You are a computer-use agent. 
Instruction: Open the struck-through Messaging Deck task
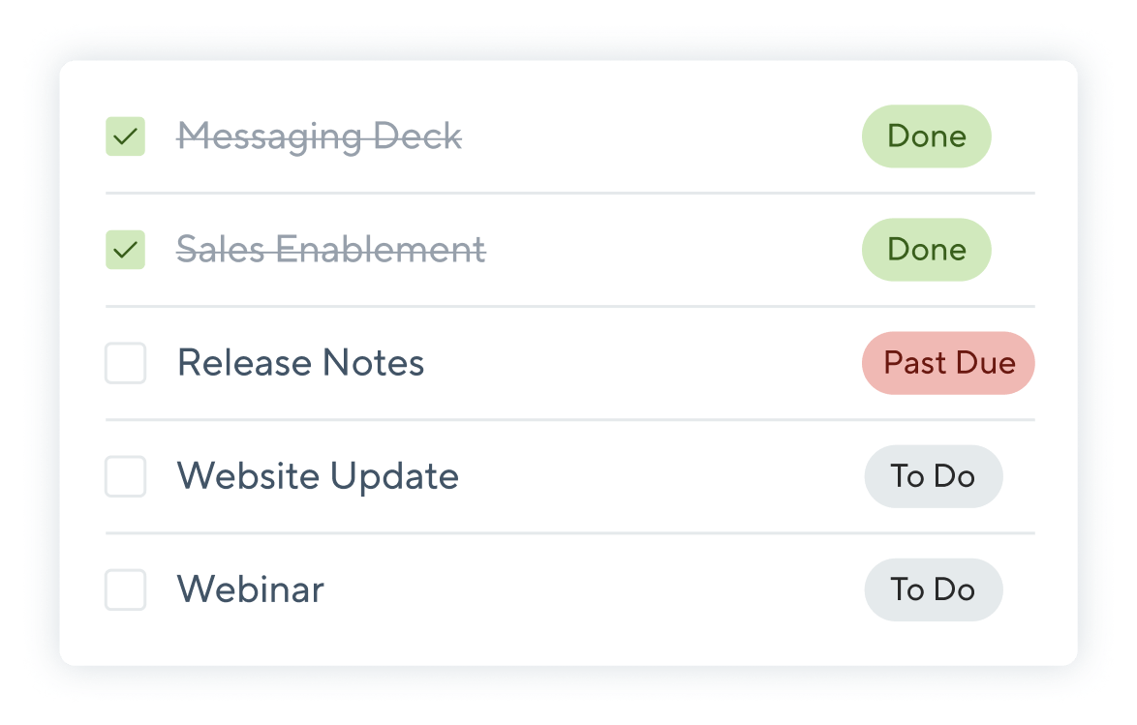320,137
